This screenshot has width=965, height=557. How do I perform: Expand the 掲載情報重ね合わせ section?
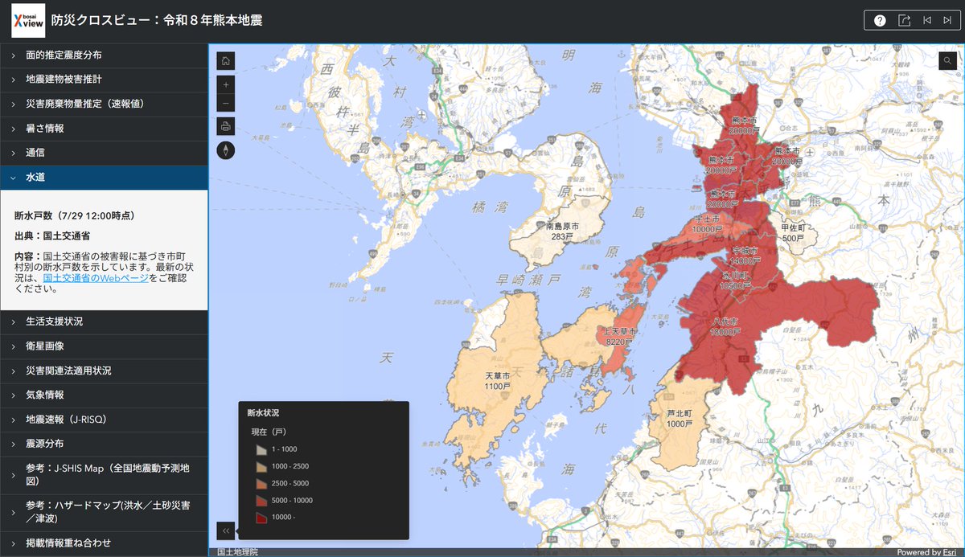(x=104, y=543)
